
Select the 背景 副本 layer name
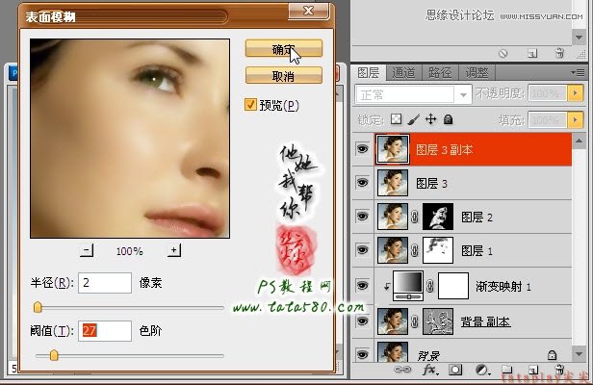485,321
